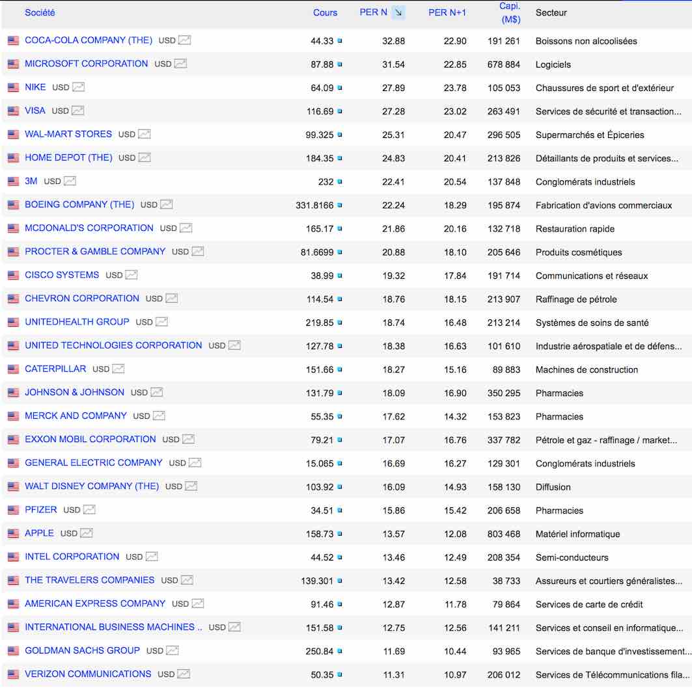
Task: Open THE TRAVELERS COMPANIES link
Action: 90,579
